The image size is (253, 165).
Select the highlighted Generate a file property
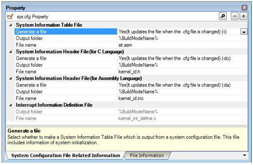click(x=66, y=32)
